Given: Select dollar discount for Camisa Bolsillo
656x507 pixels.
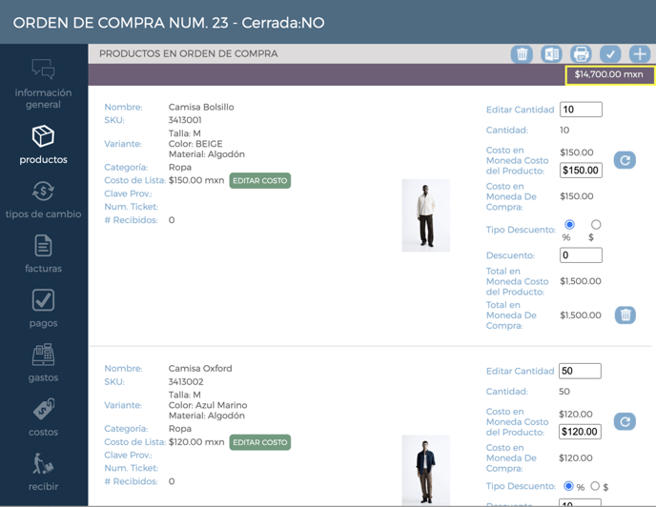Looking at the screenshot, I should (x=596, y=225).
